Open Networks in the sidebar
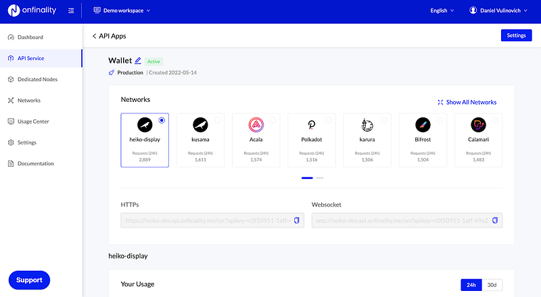This screenshot has height=297, width=541. tap(29, 101)
